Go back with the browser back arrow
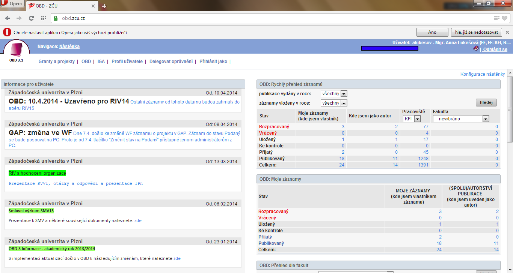The image size is (513, 273). click(x=8, y=18)
